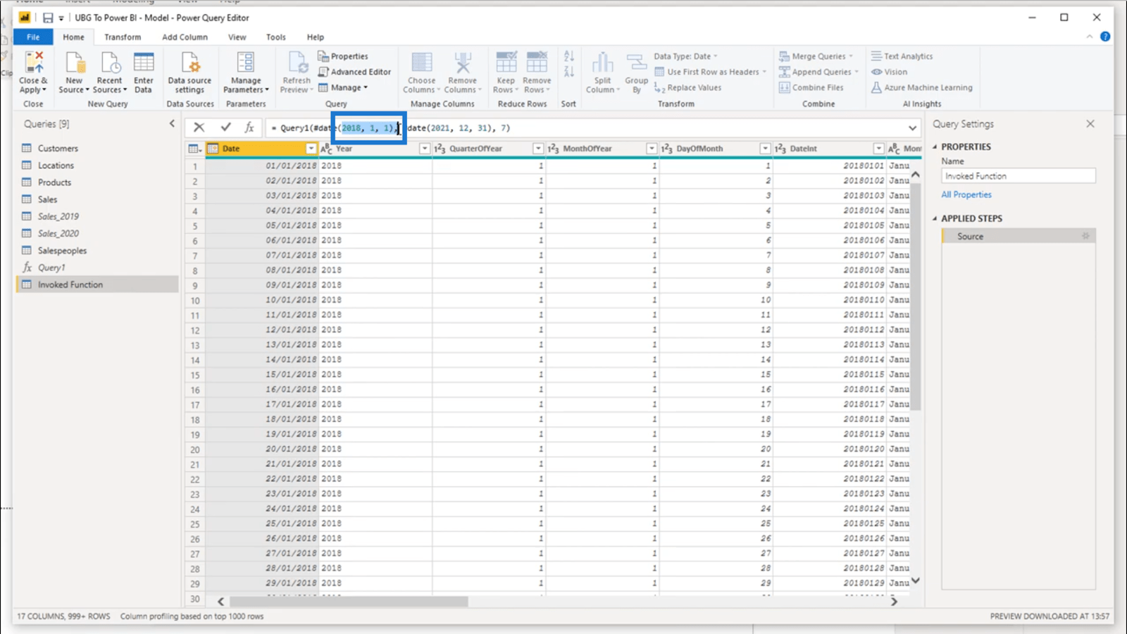Open the Manage query dropdown
Viewport: 1127px width, 634px height.
(x=343, y=88)
